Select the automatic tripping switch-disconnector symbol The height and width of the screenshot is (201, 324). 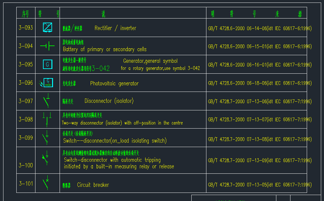46,158
